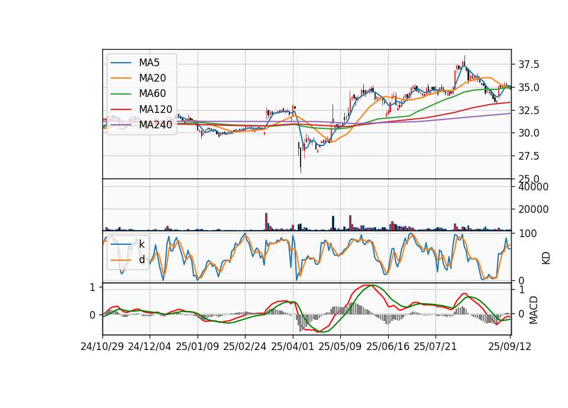The image size is (568, 408).
Task: Click the MA20 legend label
Action: point(152,78)
